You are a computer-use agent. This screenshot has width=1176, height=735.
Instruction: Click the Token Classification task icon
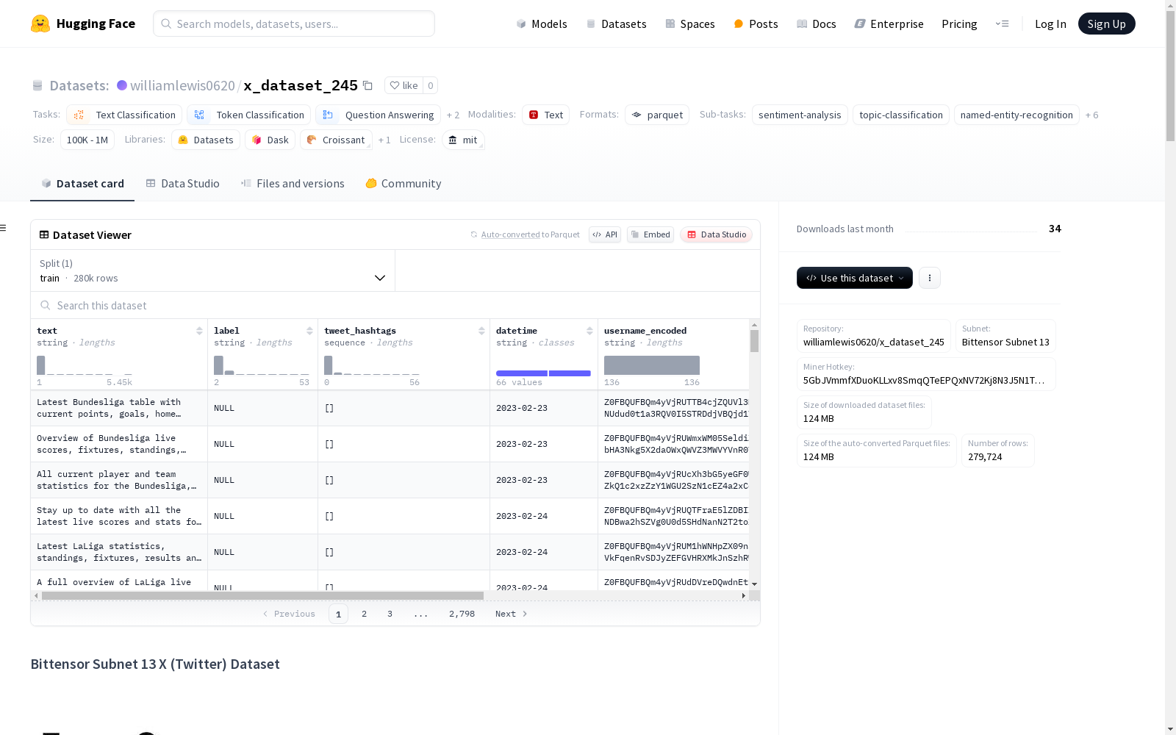[x=199, y=115]
